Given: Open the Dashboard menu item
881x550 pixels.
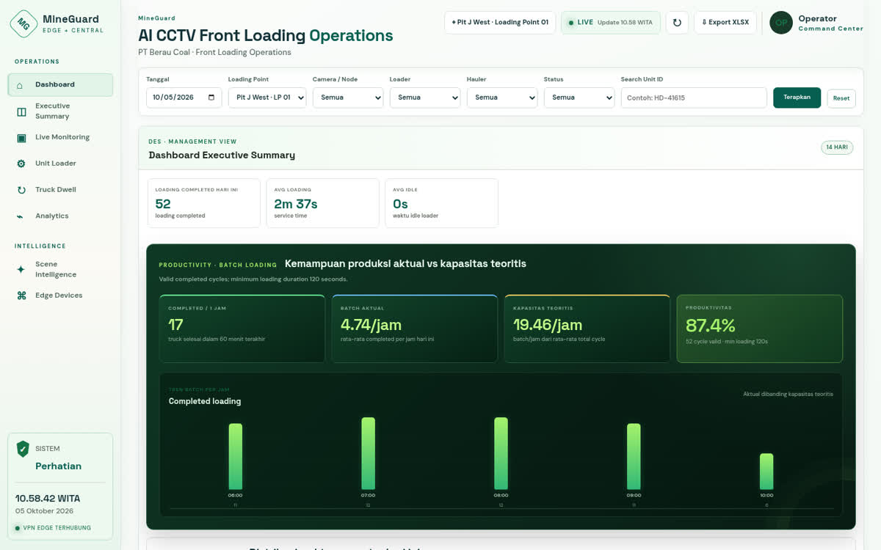Looking at the screenshot, I should pyautogui.click(x=60, y=84).
